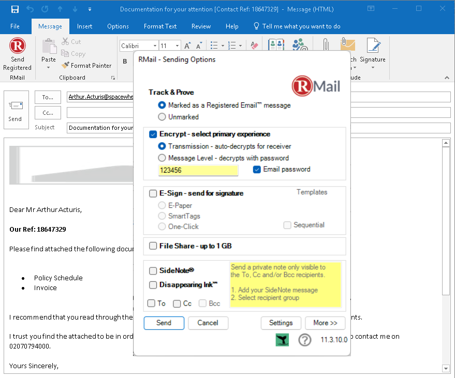Go to next item with the down arrow
The width and height of the screenshot is (455, 378).
click(75, 9)
